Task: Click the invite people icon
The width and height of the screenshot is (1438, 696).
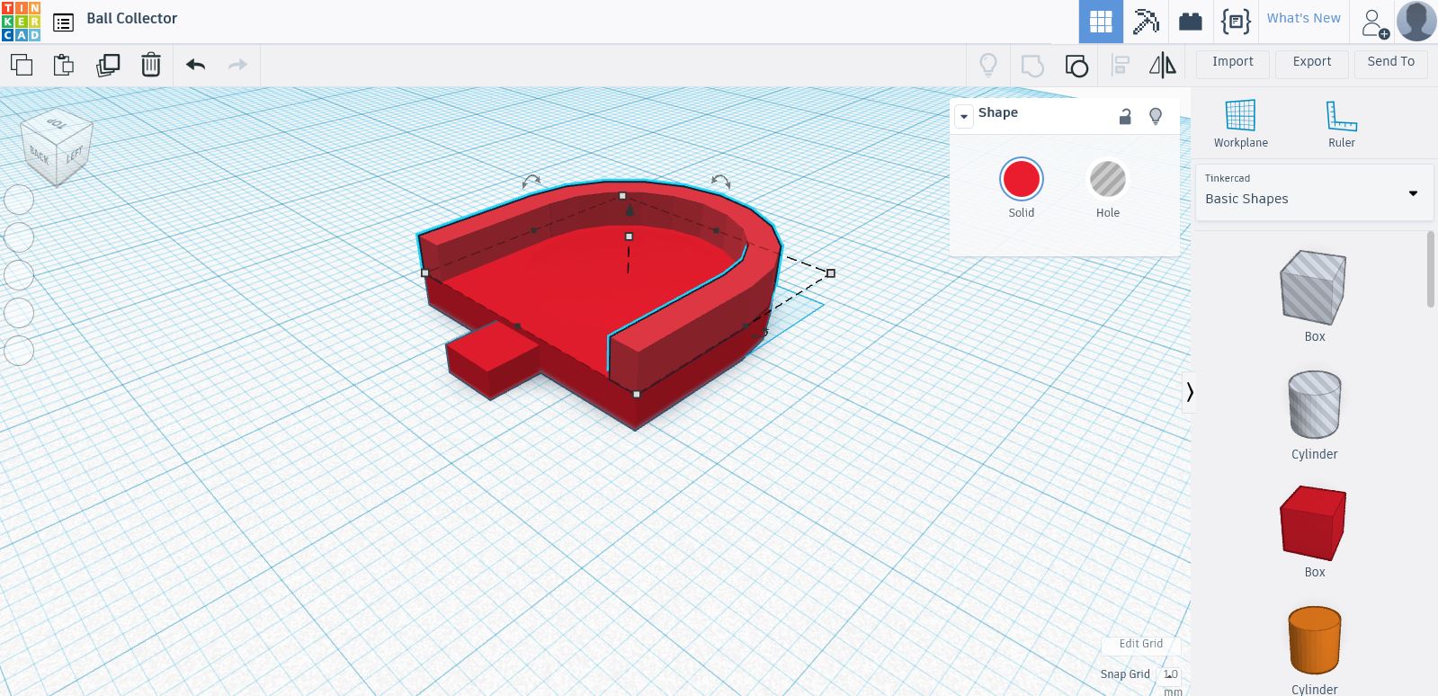Action: pyautogui.click(x=1374, y=22)
